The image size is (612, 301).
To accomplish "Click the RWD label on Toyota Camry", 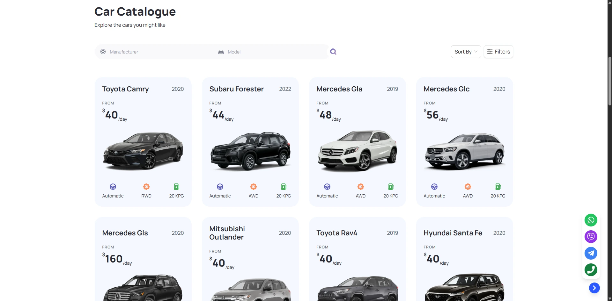I will [146, 196].
